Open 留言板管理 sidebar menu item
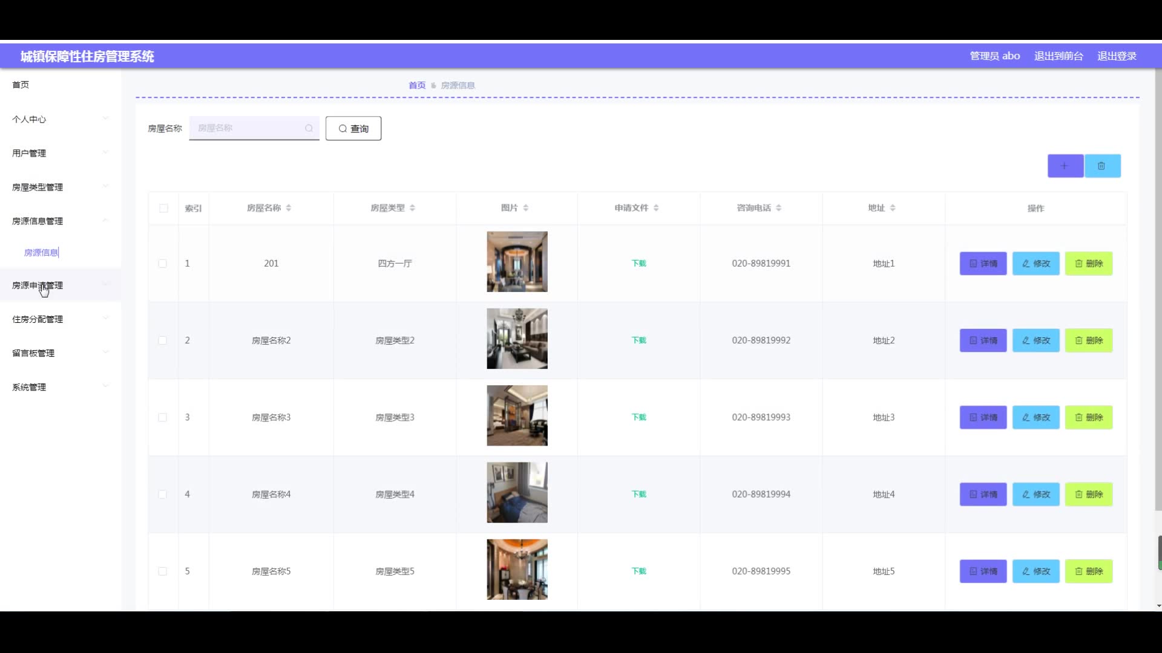Image resolution: width=1162 pixels, height=653 pixels. pos(33,353)
